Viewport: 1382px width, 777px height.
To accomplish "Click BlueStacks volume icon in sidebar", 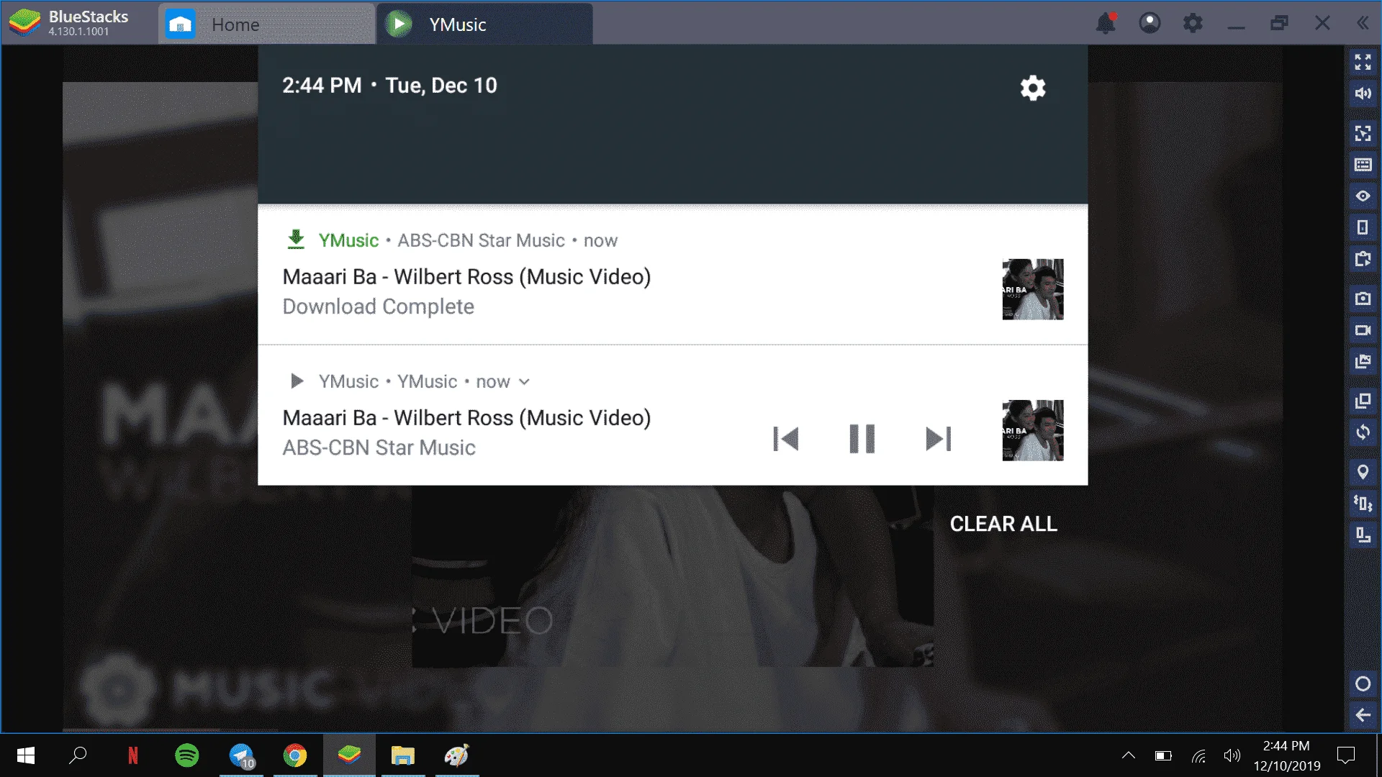I will point(1363,94).
